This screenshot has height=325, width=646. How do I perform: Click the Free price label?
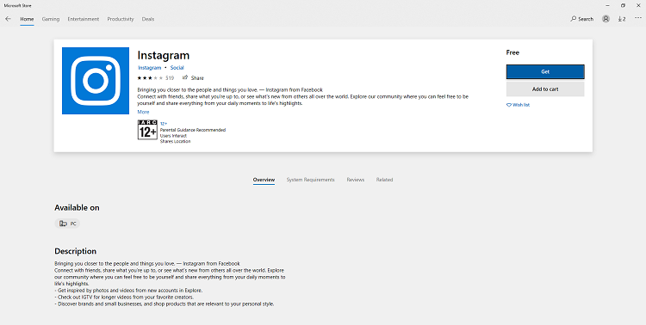pos(512,52)
